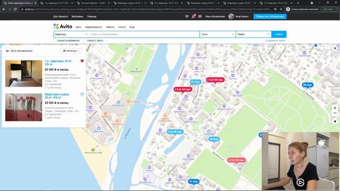The width and height of the screenshot is (340, 191).
Task: Open photo of Квартира-студия listing
Action: 23,107
